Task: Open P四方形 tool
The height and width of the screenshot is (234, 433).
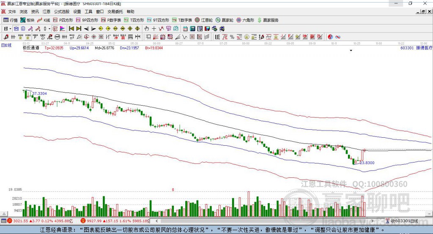Action: point(63,20)
